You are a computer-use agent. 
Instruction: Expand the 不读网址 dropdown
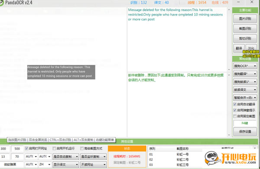(93, 165)
